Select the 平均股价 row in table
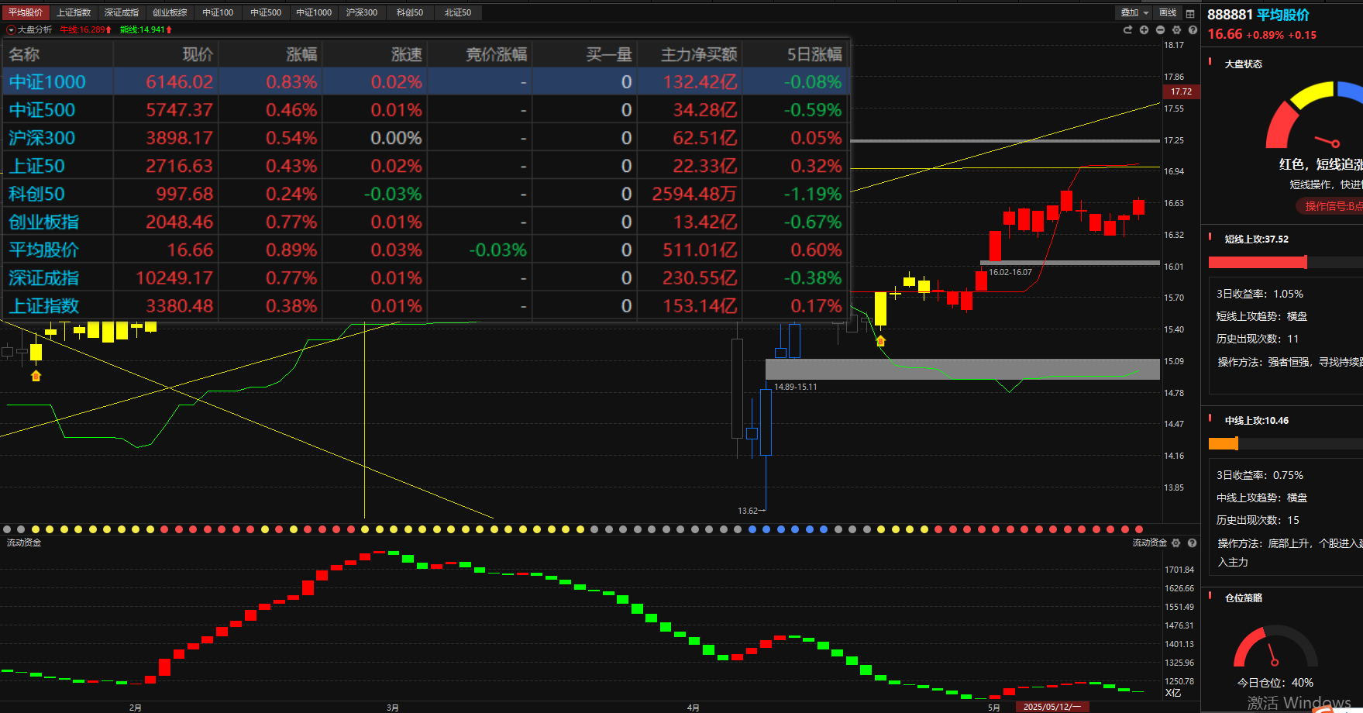Viewport: 1363px width, 713px height. 427,250
